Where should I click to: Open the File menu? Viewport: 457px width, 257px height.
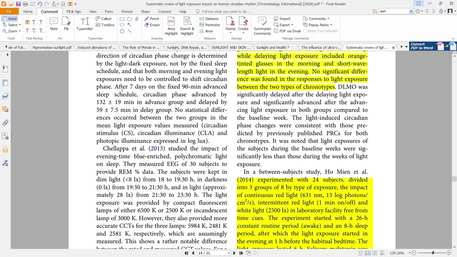pos(9,11)
